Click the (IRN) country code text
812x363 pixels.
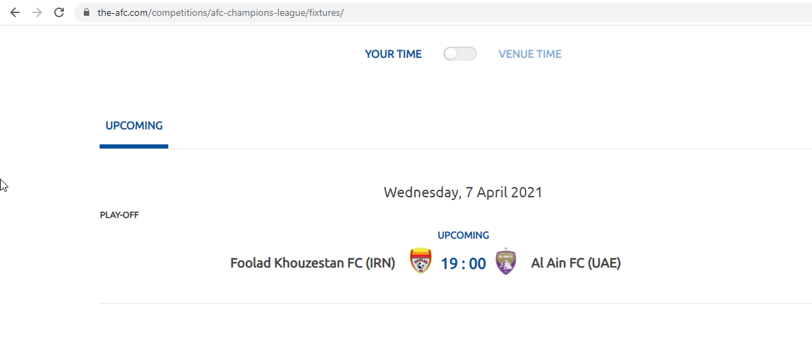[380, 263]
